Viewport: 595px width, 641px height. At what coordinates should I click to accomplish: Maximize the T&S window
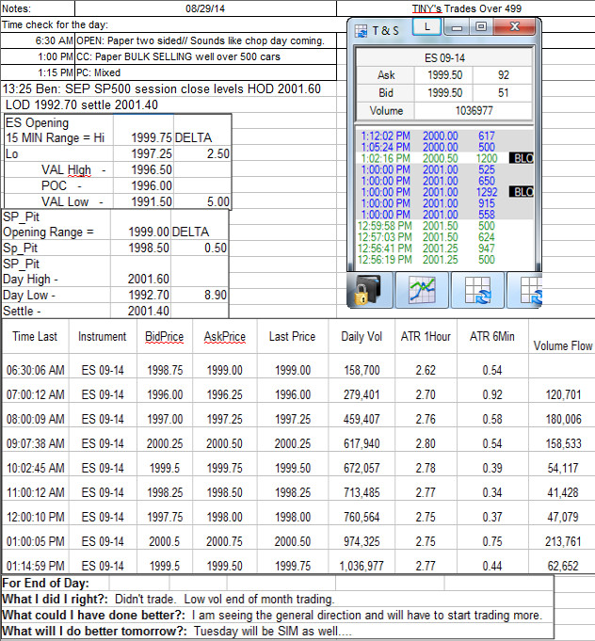481,27
